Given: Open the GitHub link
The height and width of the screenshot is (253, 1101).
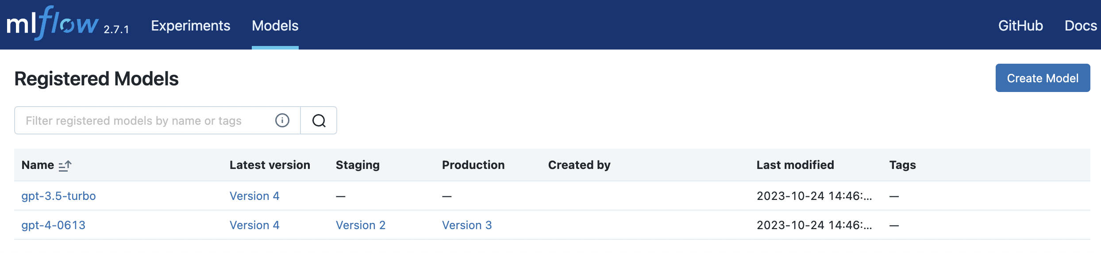Looking at the screenshot, I should point(1020,26).
